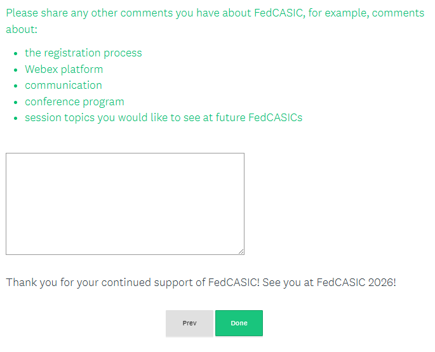
Task: Click bullet dot beside "the registration process"
Action: coord(15,53)
